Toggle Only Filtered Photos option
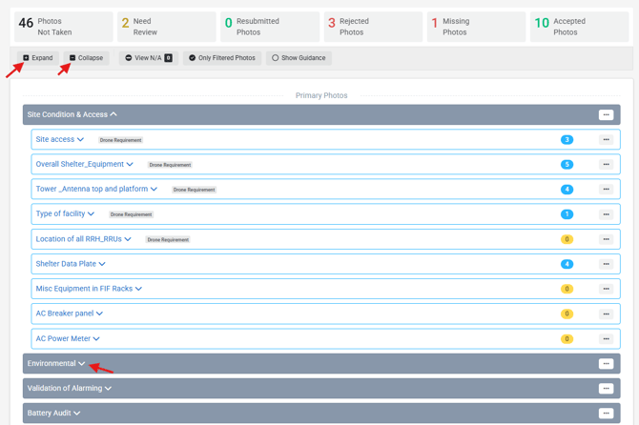 (x=222, y=58)
